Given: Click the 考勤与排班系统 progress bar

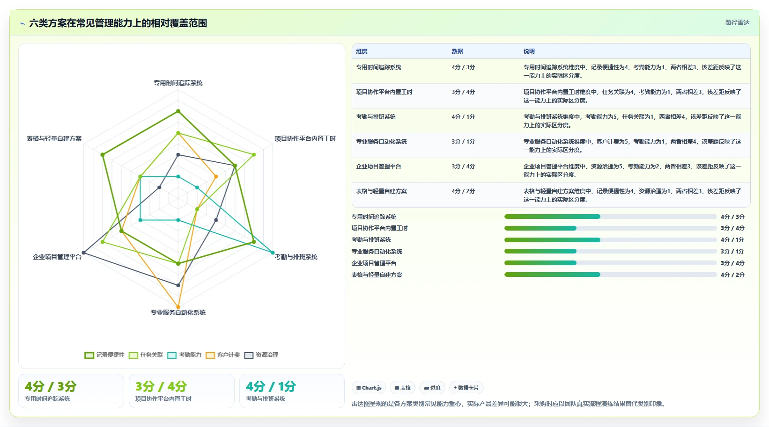Looking at the screenshot, I should (x=610, y=240).
